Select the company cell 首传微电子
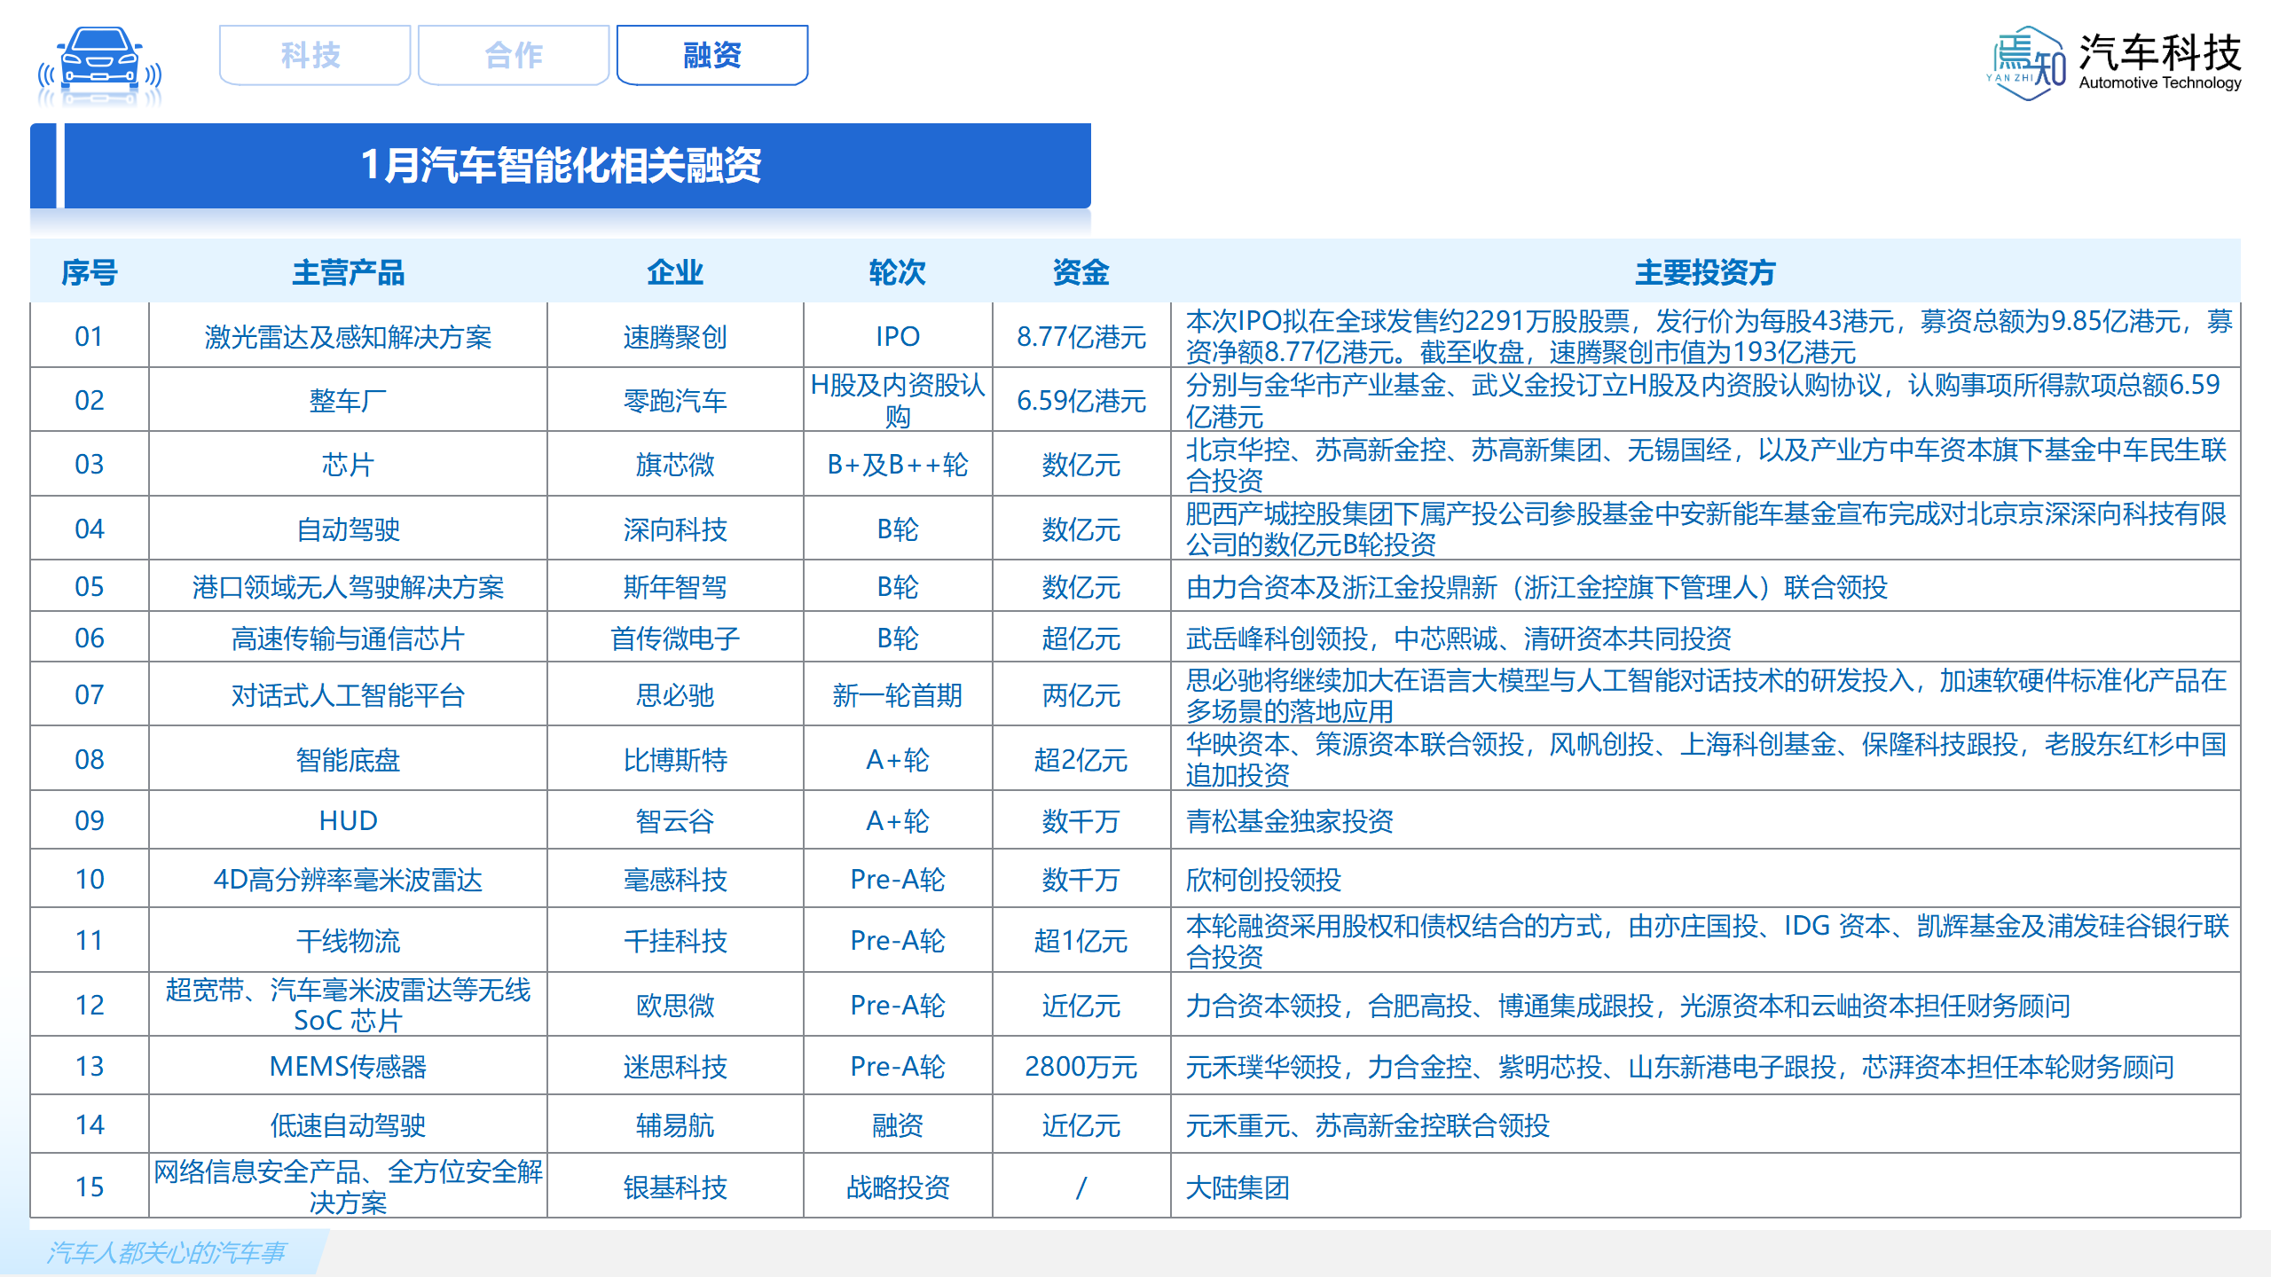This screenshot has height=1277, width=2271. pyautogui.click(x=675, y=638)
